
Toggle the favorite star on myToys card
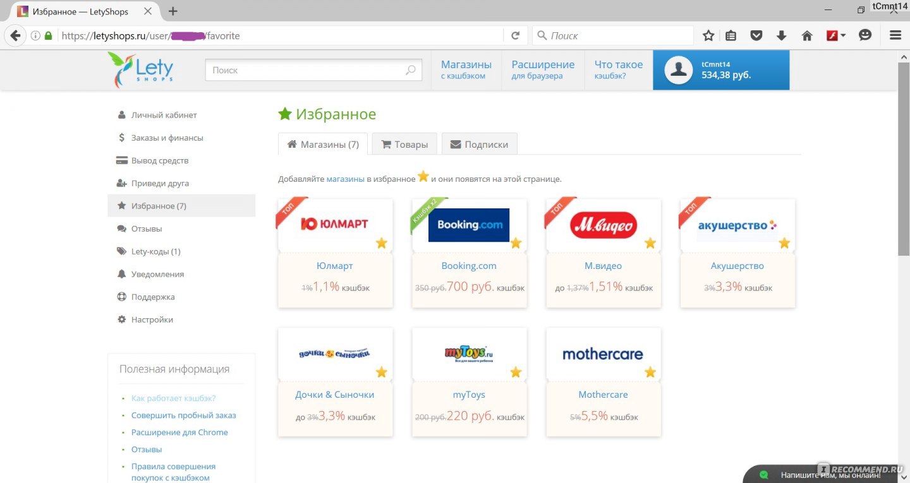[516, 372]
